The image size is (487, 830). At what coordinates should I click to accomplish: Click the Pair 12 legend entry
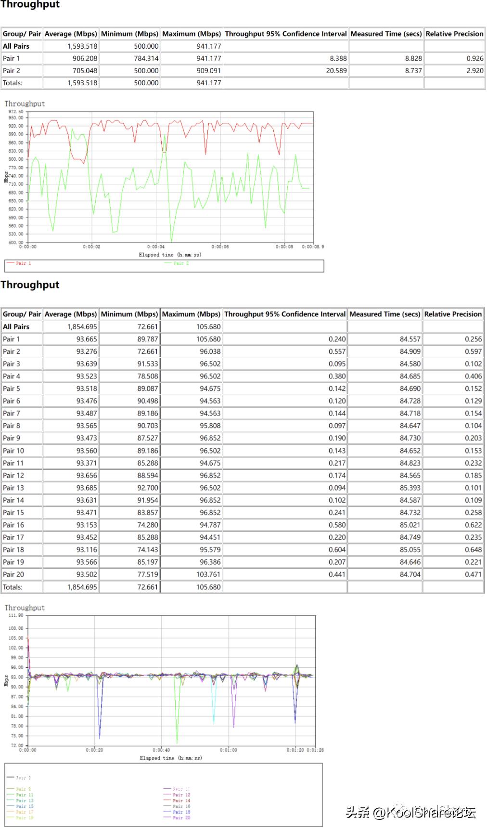(x=177, y=795)
